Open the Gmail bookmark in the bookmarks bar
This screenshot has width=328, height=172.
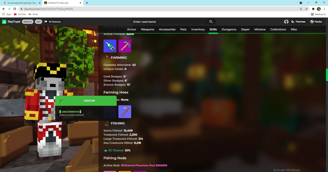pos(33,14)
